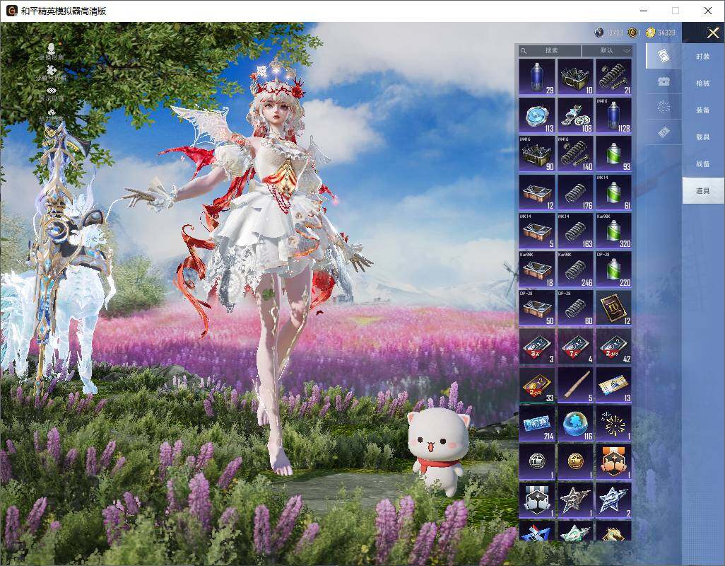Viewport: 725px width, 566px height.
Task: Select the DP-28 green can with count 220
Action: pyautogui.click(x=613, y=270)
